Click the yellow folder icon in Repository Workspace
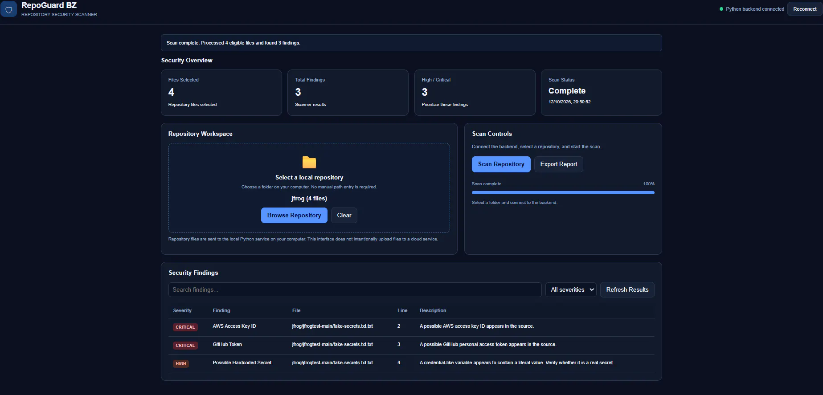 pyautogui.click(x=309, y=163)
